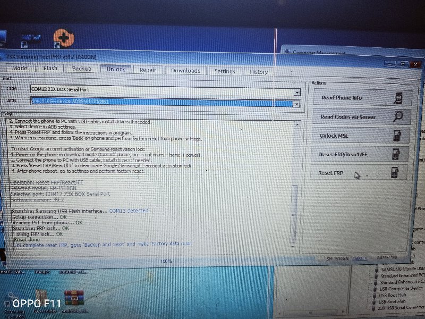
Task: Click the log vertical scrollbar thumb
Action: (294, 214)
